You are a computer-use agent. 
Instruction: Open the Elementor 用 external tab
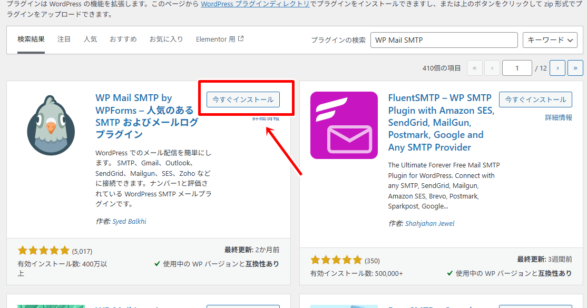(x=219, y=38)
